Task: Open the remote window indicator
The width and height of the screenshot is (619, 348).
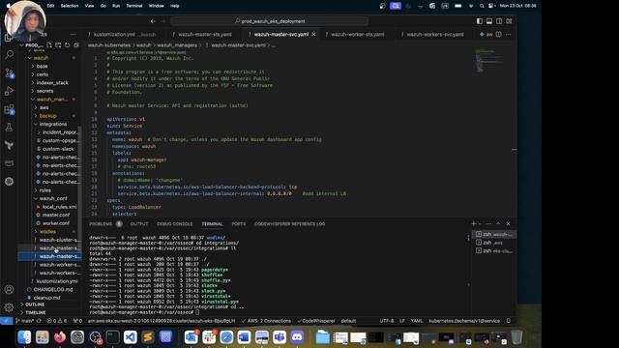Action: [x=7, y=321]
